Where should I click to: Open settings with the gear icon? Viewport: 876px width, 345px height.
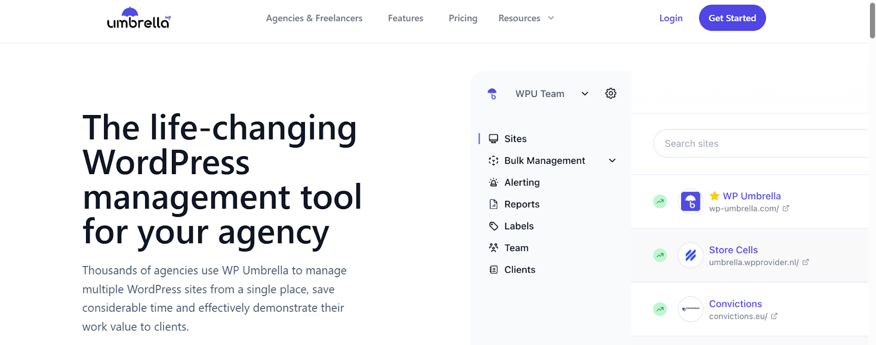611,94
